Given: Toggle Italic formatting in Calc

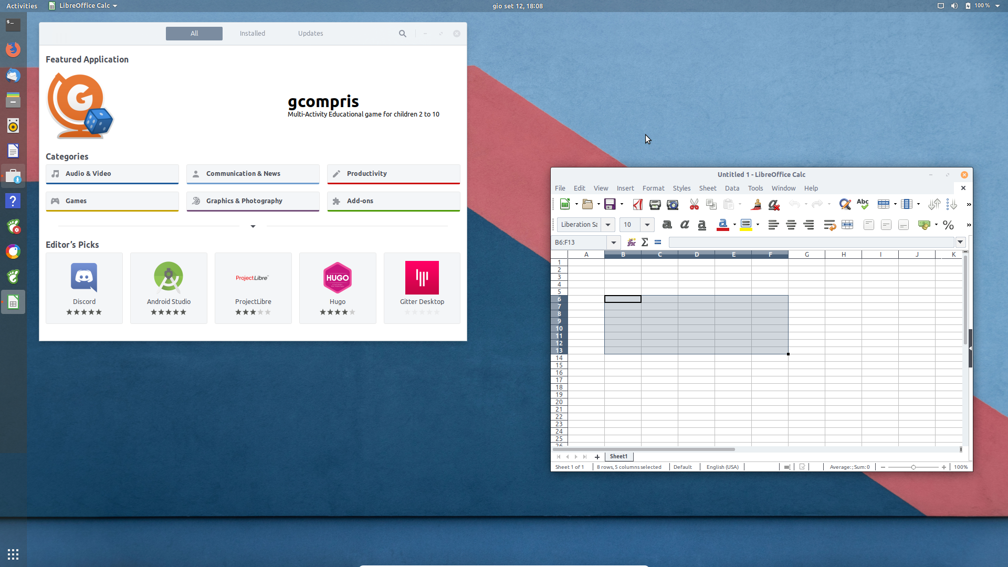Looking at the screenshot, I should pos(685,225).
